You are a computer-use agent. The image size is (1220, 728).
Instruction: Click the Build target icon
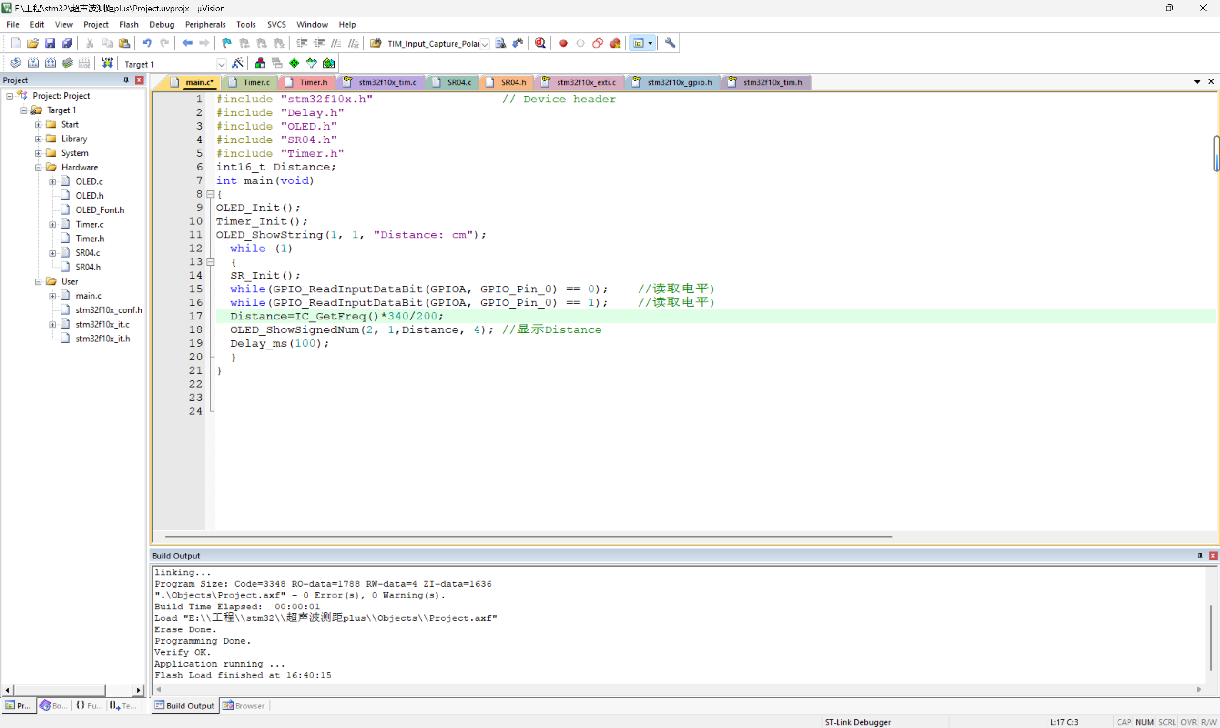point(33,63)
